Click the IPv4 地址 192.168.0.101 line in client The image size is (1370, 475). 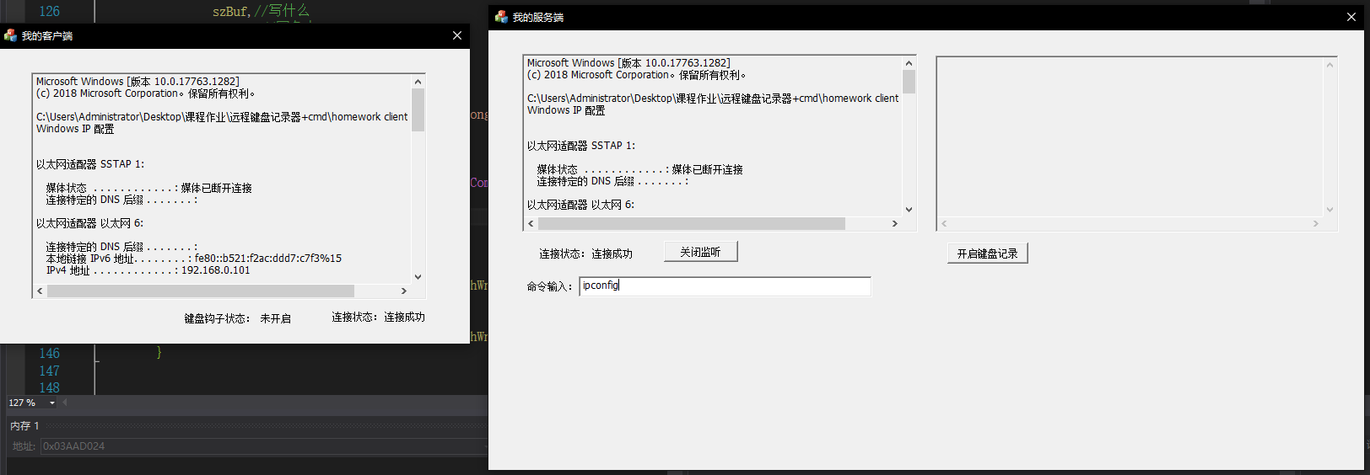(x=148, y=270)
